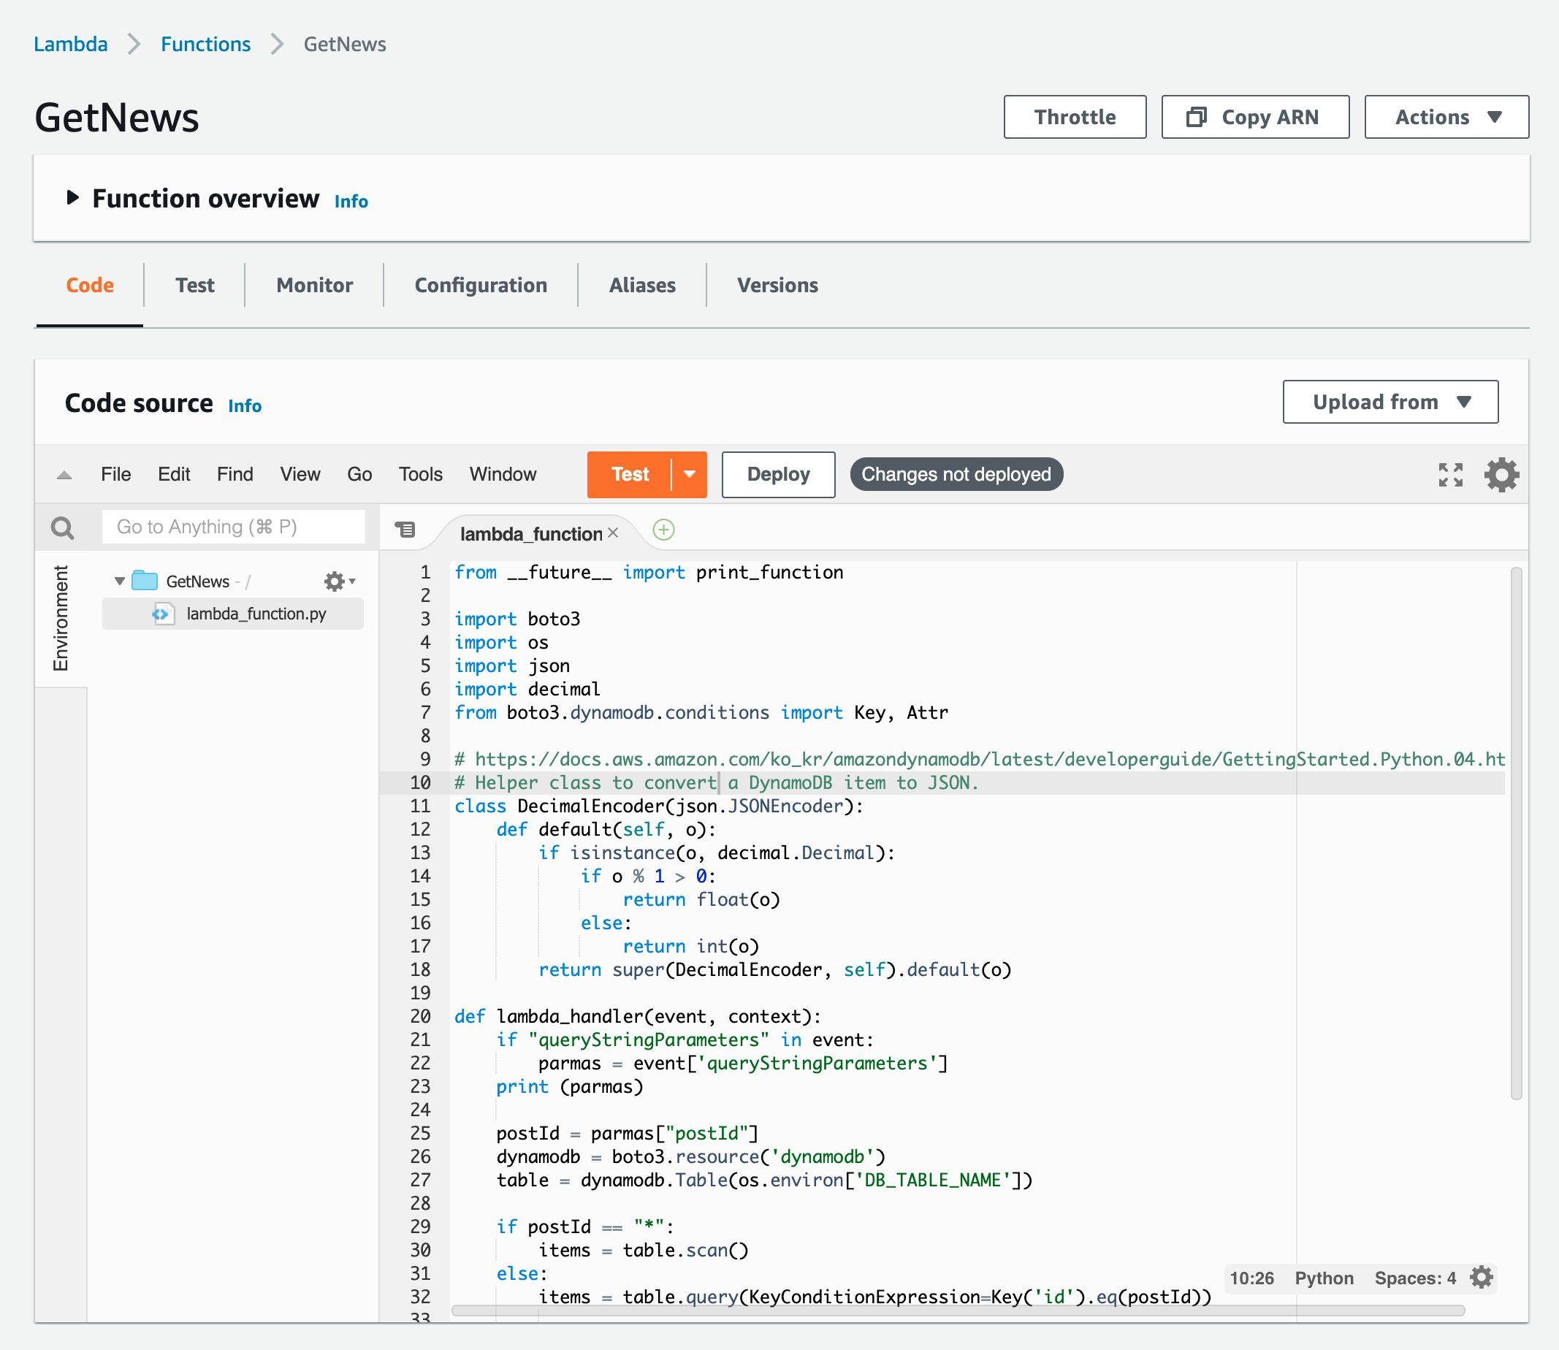
Task: Click the Python language status entry
Action: point(1324,1278)
